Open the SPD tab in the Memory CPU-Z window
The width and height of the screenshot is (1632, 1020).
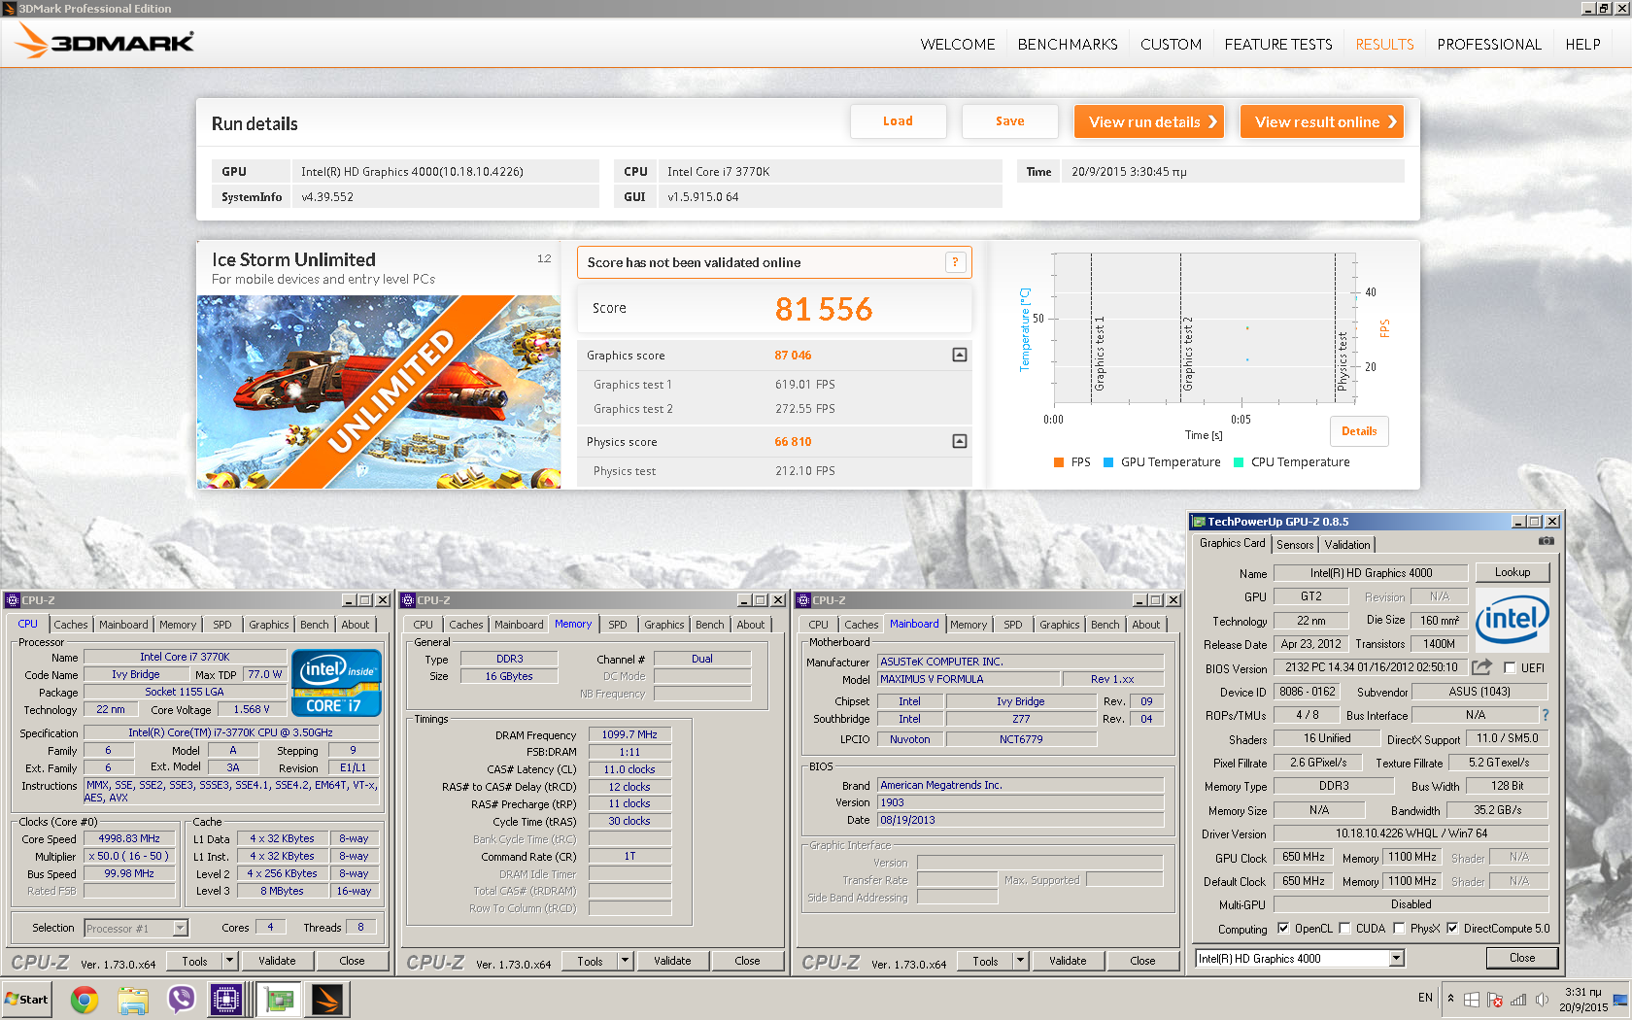click(x=618, y=625)
